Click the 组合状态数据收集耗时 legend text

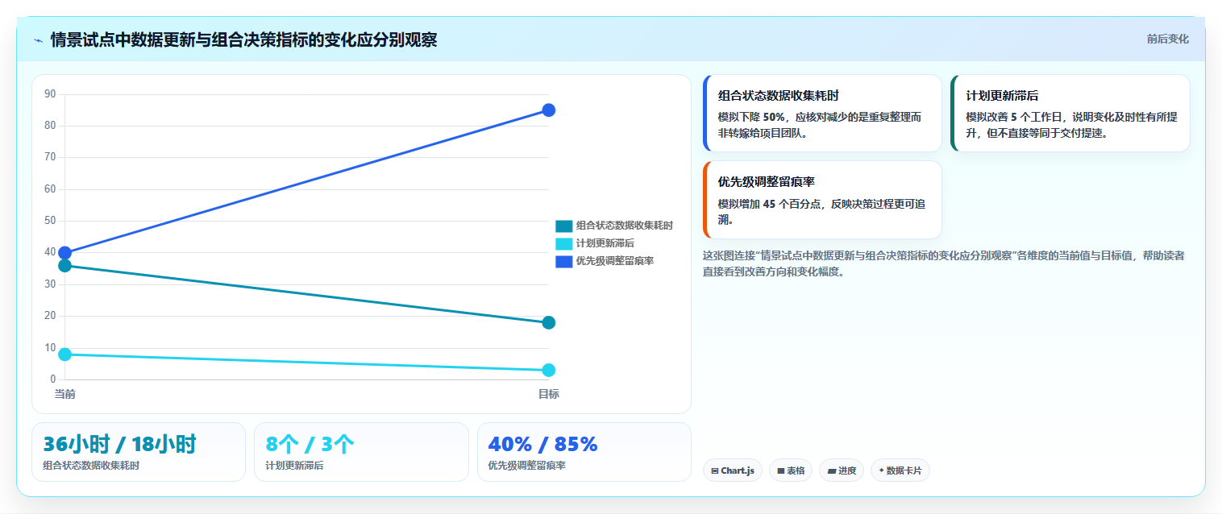pyautogui.click(x=625, y=226)
